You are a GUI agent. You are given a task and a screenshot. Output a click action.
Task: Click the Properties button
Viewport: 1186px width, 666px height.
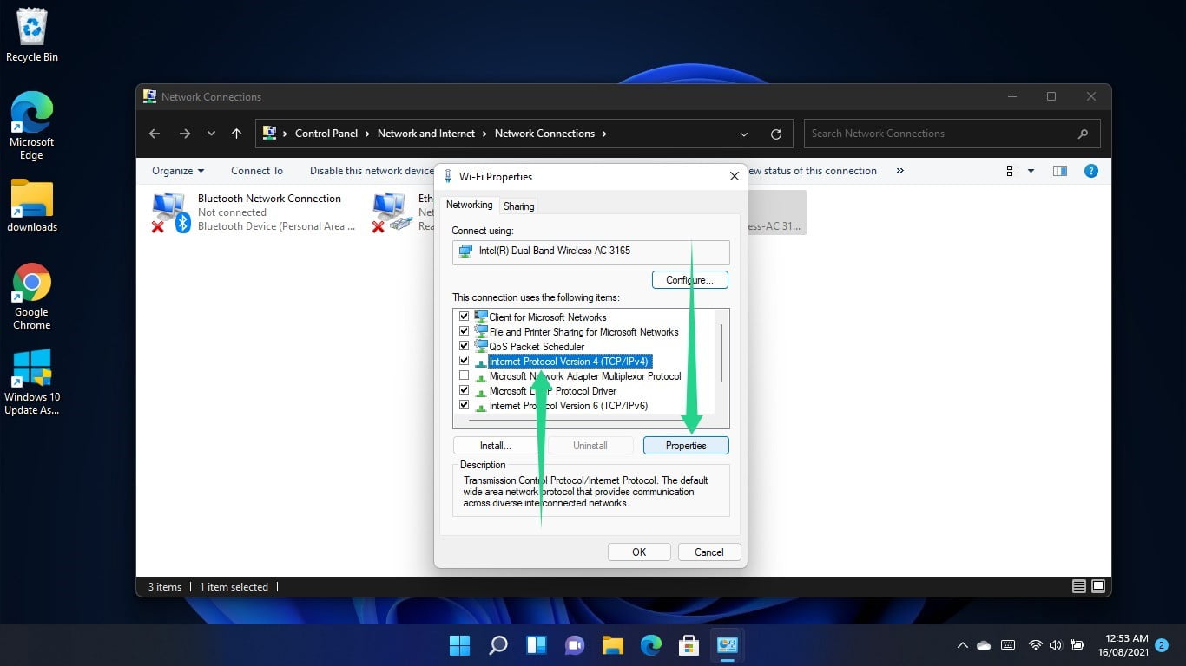click(685, 446)
